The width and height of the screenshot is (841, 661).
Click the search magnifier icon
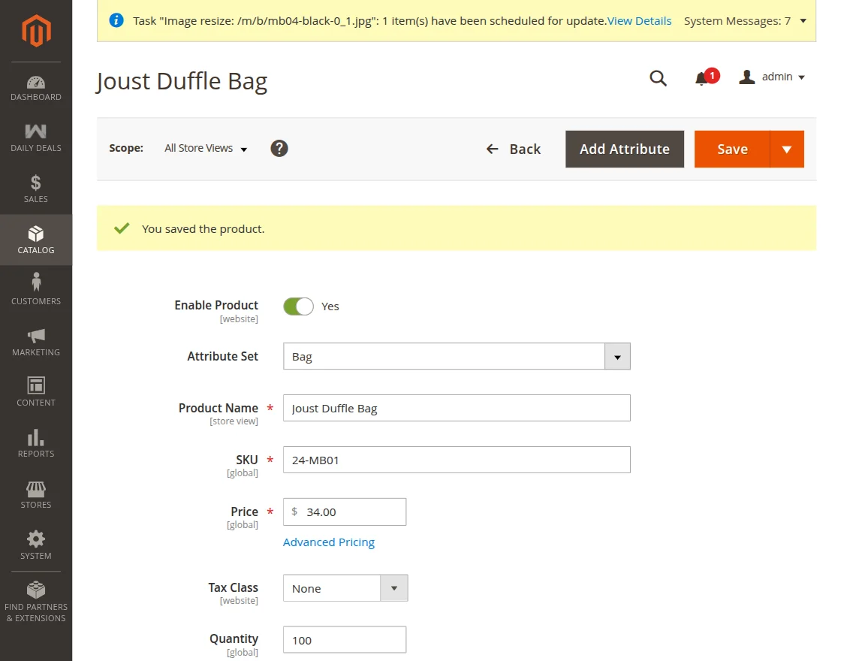pyautogui.click(x=658, y=78)
